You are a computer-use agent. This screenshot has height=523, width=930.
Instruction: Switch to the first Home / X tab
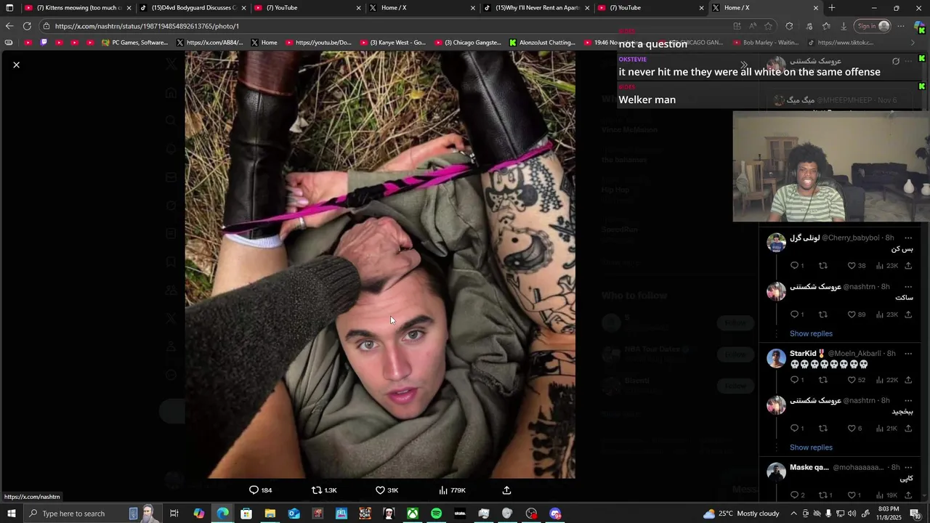pyautogui.click(x=421, y=8)
